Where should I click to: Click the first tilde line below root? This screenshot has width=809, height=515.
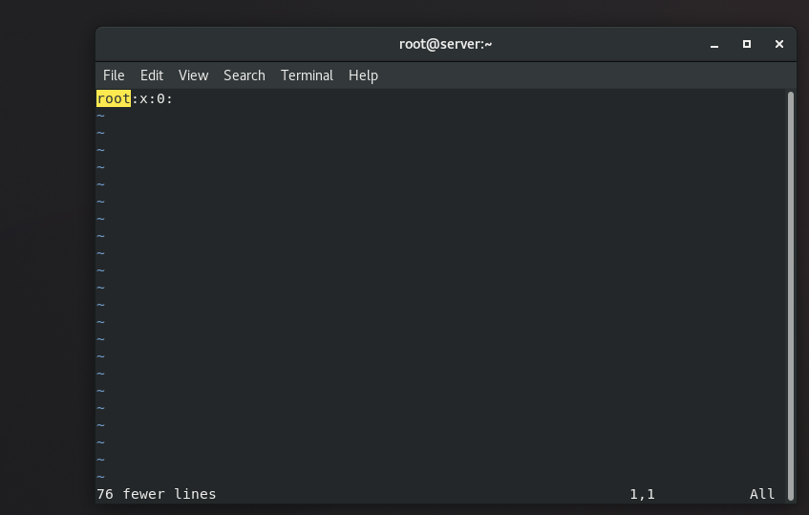(x=100, y=116)
